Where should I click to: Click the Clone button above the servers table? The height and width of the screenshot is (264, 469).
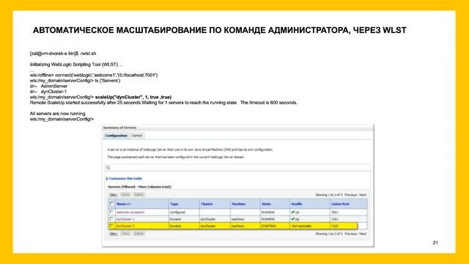(125, 194)
